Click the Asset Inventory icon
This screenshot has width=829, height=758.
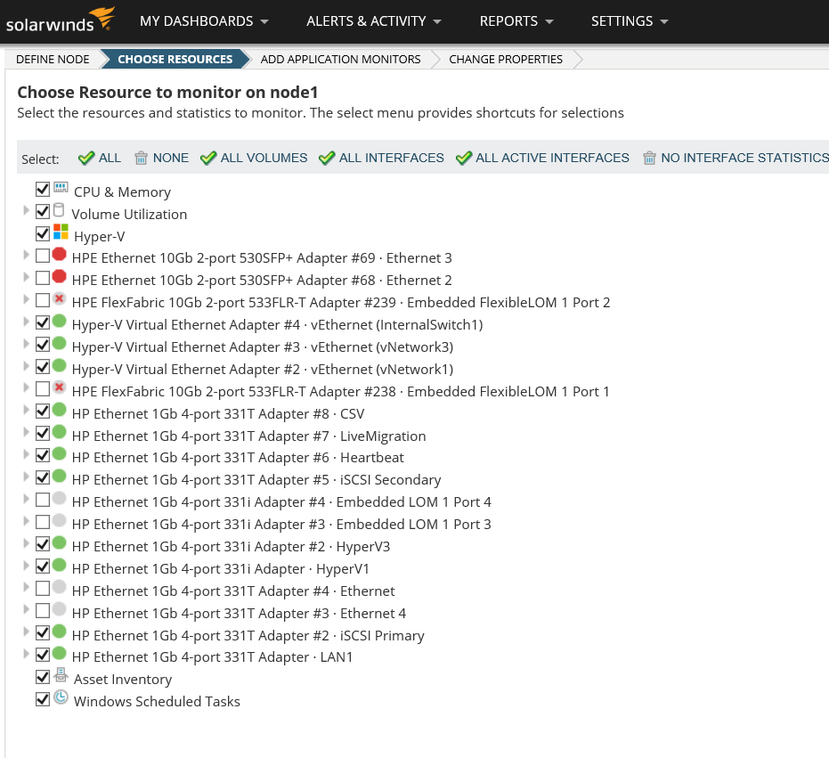point(61,675)
